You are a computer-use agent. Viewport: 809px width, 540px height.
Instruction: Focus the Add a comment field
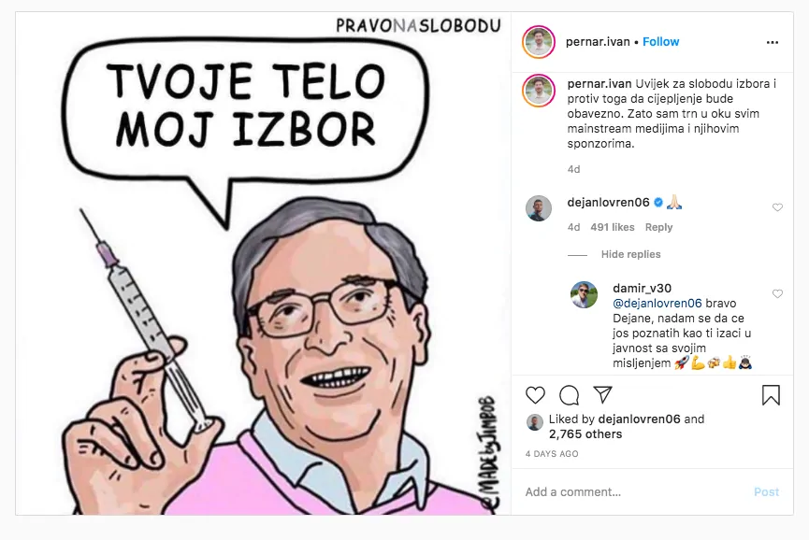(635, 492)
